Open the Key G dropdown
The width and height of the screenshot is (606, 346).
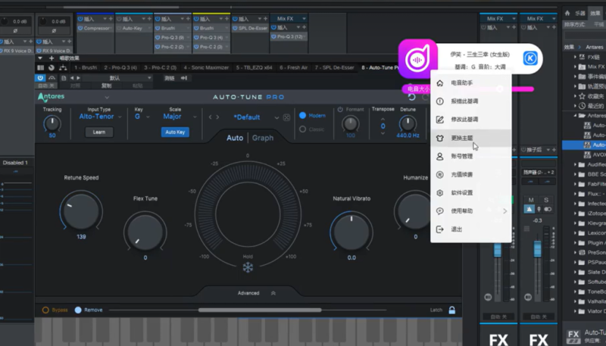[x=142, y=117]
